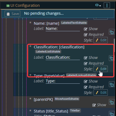Uncheck Show for the Name field
The height and width of the screenshot is (116, 116).
[x=86, y=29]
